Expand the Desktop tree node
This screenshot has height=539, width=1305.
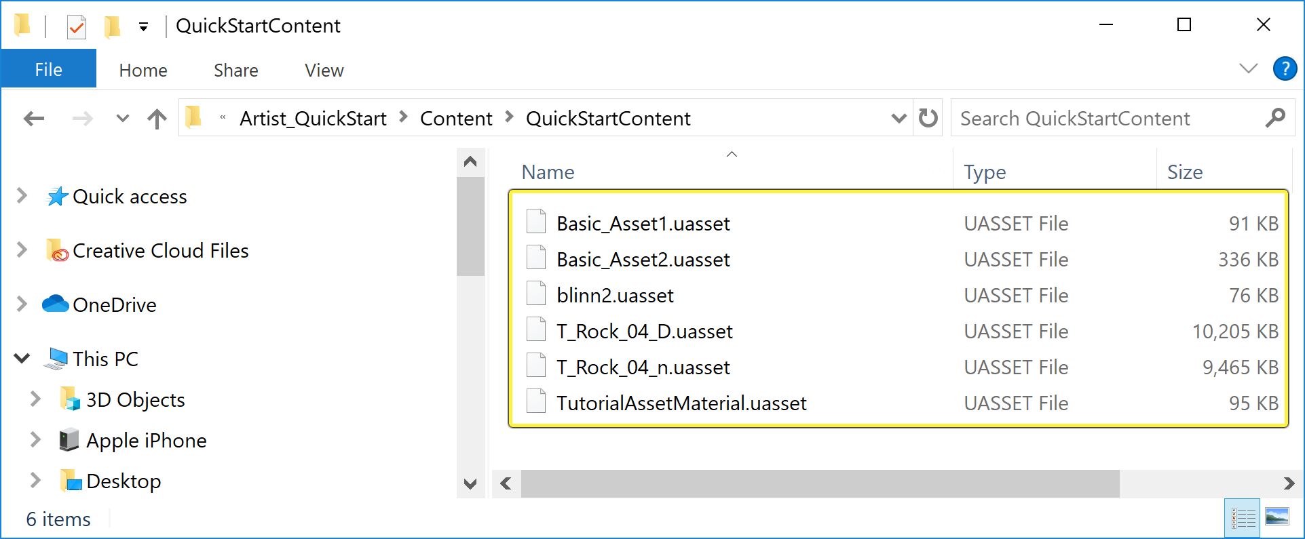pos(35,481)
